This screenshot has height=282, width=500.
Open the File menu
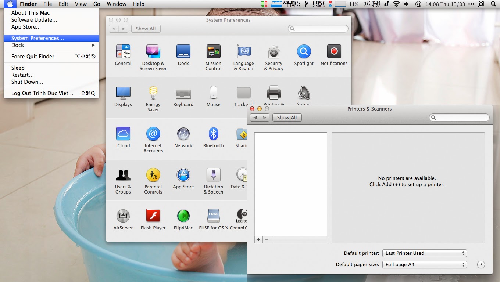(47, 4)
